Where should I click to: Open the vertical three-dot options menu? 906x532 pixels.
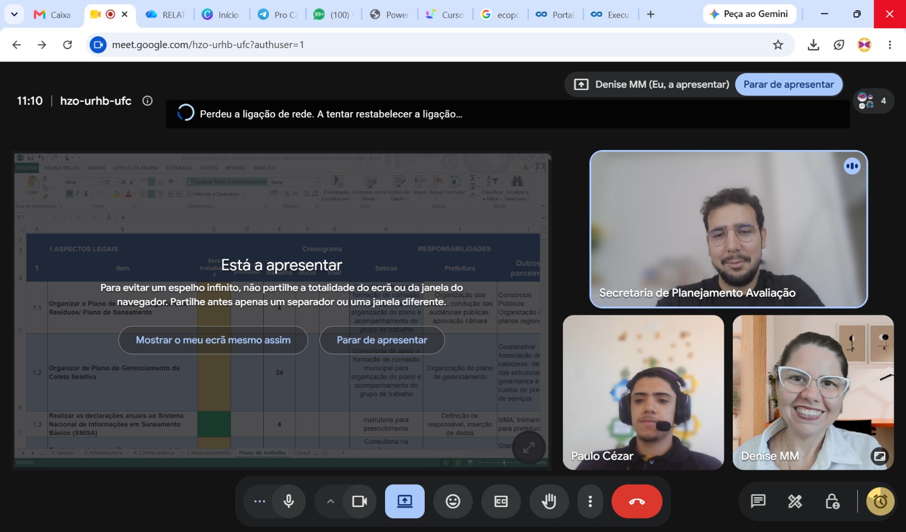(590, 501)
